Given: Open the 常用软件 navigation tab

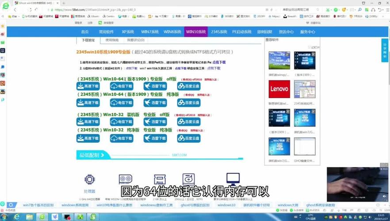Looking at the screenshot, I should 106,32.
